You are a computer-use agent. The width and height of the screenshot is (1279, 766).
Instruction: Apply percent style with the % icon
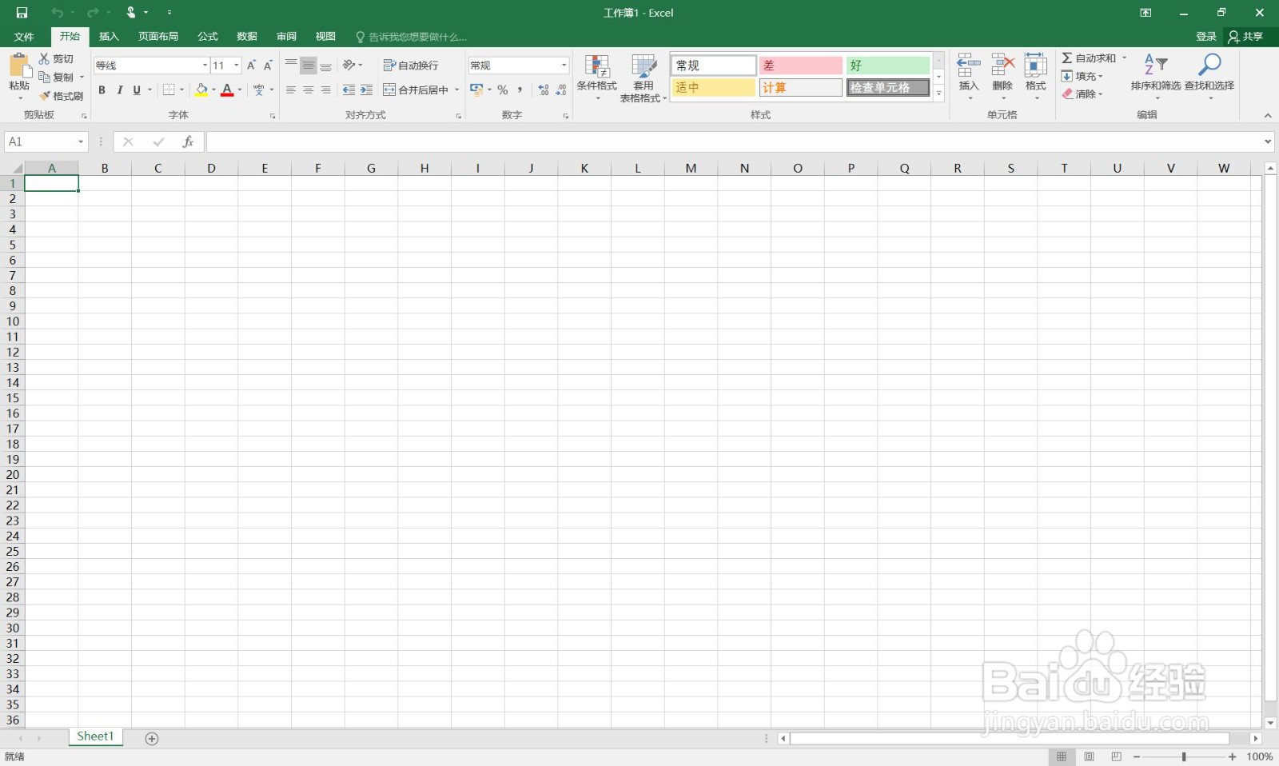(503, 90)
